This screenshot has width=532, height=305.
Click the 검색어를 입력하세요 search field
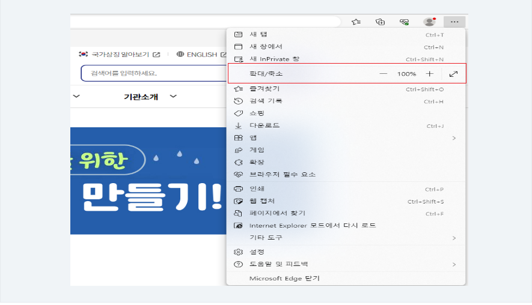(153, 73)
